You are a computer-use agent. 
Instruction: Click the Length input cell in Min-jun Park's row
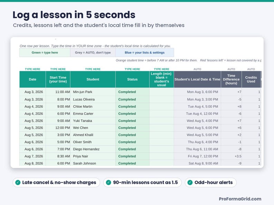[162, 92]
